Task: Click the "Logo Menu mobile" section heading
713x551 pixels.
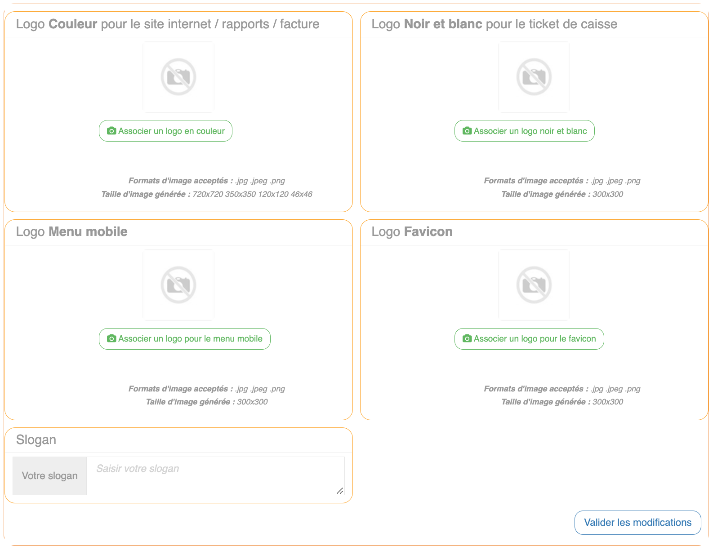Action: pos(71,232)
